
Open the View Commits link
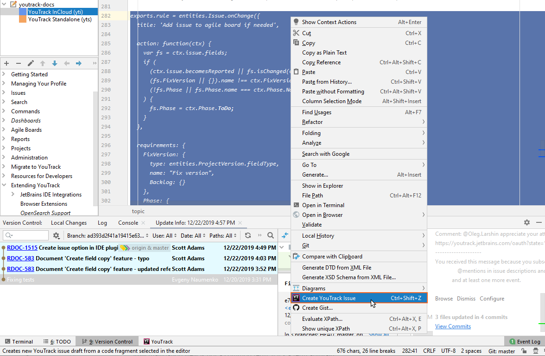453,326
